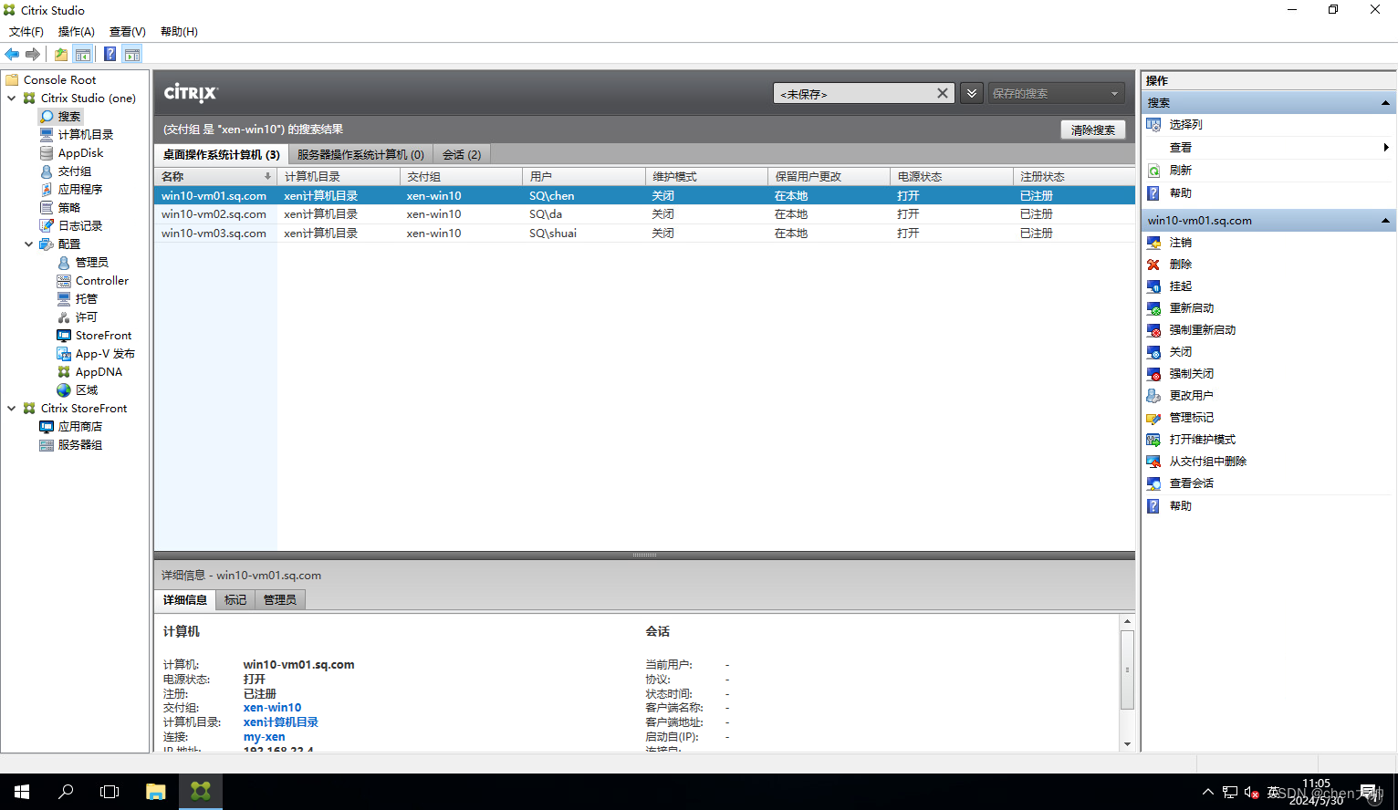Select the win10-vm02.sq.com machine row
Image resolution: width=1398 pixels, height=810 pixels.
[x=213, y=213]
